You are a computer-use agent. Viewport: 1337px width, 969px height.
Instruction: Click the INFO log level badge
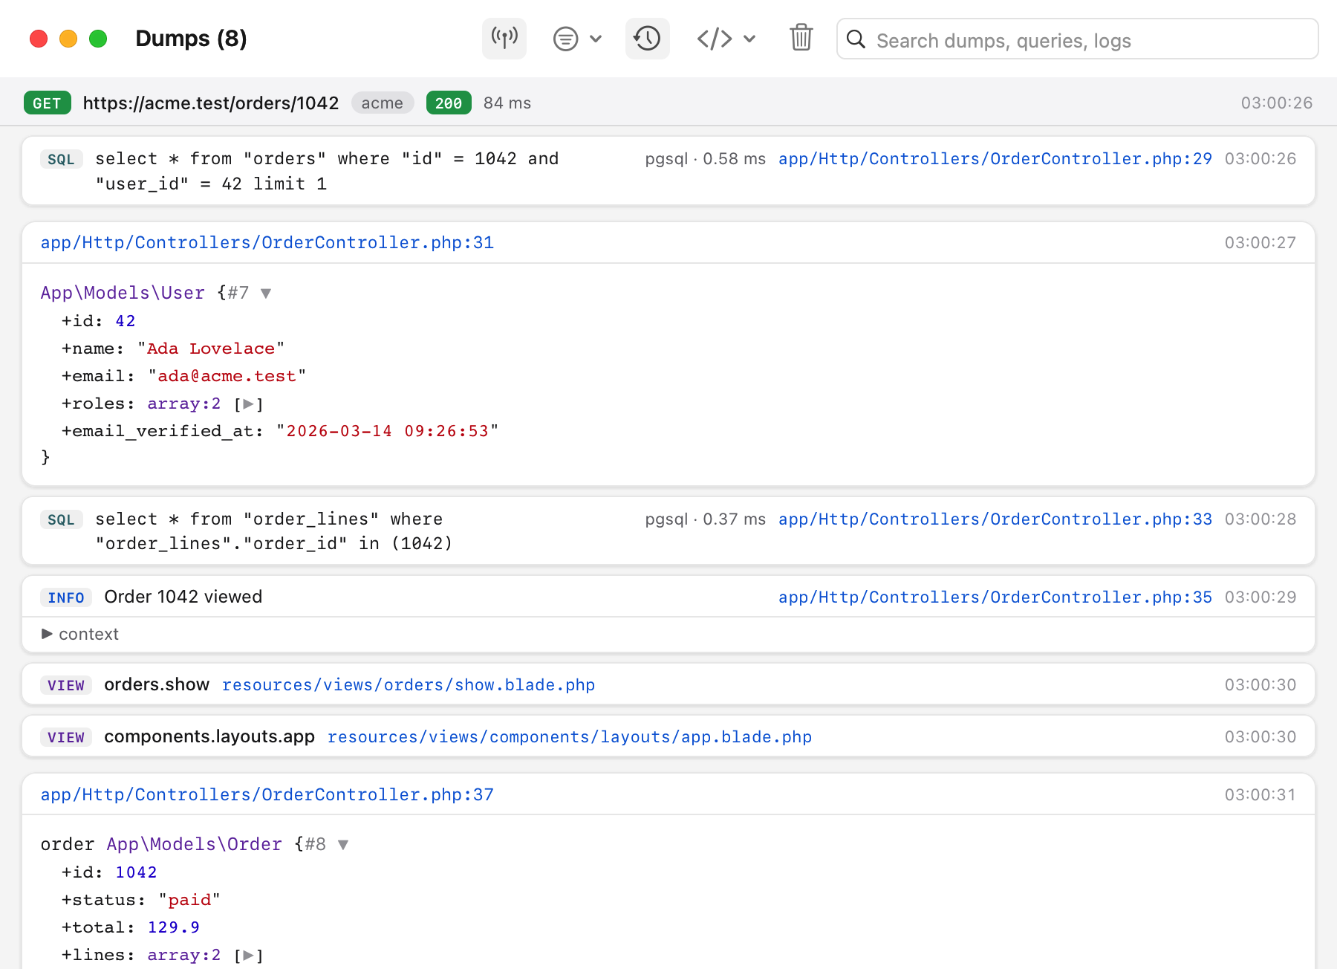(x=66, y=598)
